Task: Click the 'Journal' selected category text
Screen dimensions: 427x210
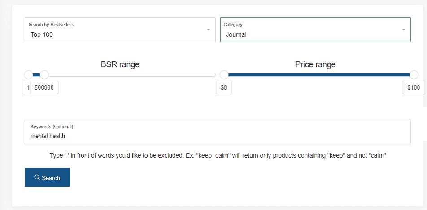Action: 236,34
